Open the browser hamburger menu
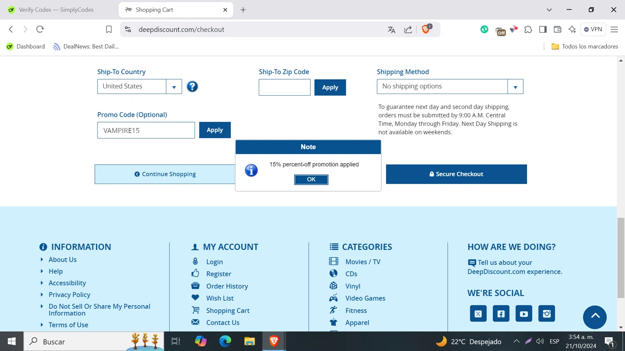Image resolution: width=625 pixels, height=351 pixels. (614, 29)
